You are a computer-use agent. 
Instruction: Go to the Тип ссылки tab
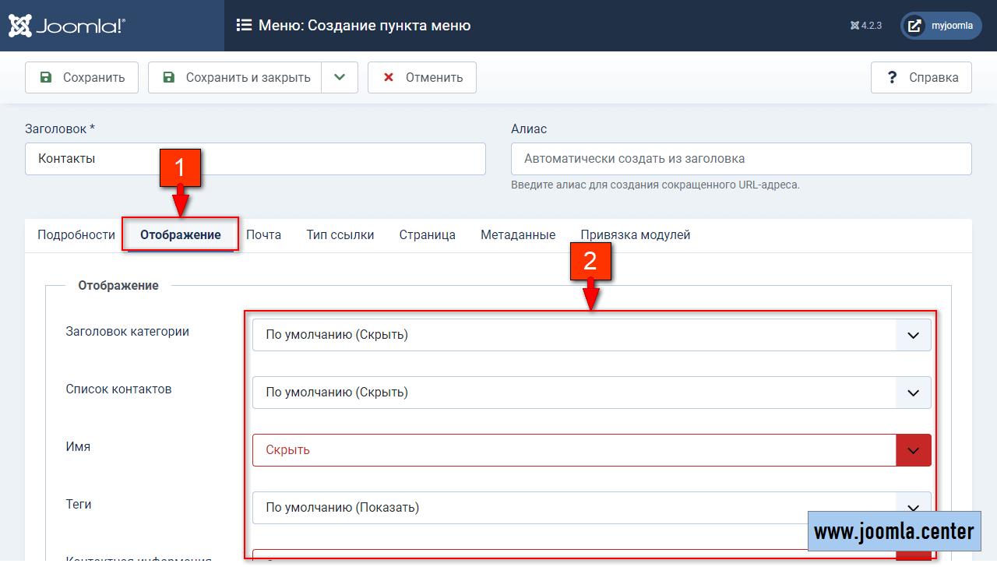coord(340,234)
